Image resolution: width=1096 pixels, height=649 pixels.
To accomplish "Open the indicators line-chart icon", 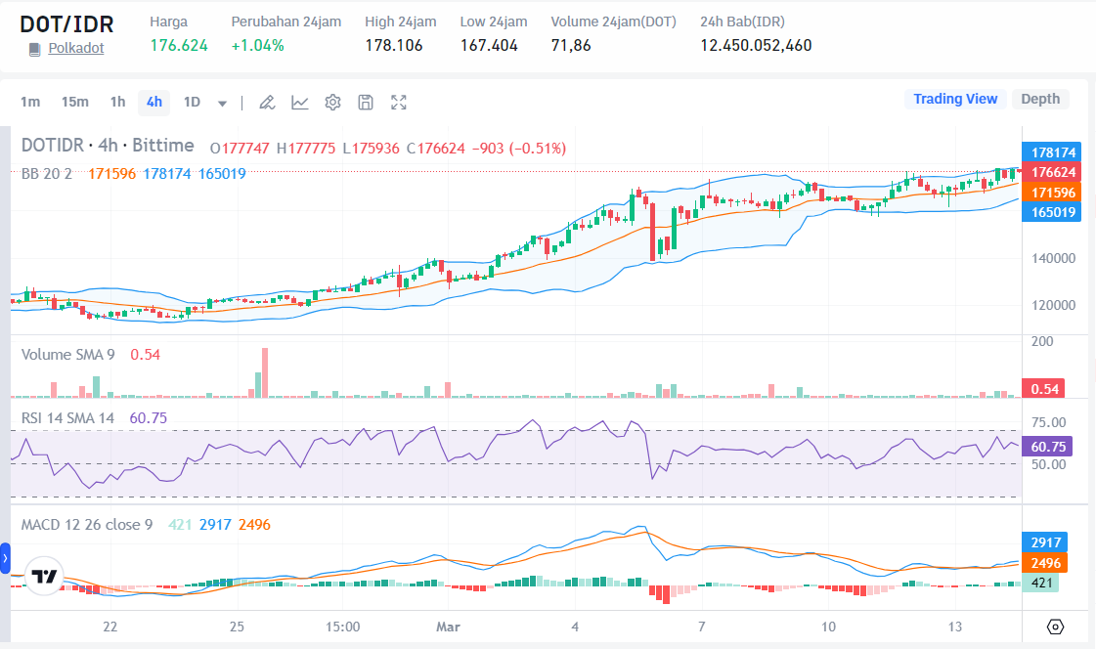I will point(300,103).
